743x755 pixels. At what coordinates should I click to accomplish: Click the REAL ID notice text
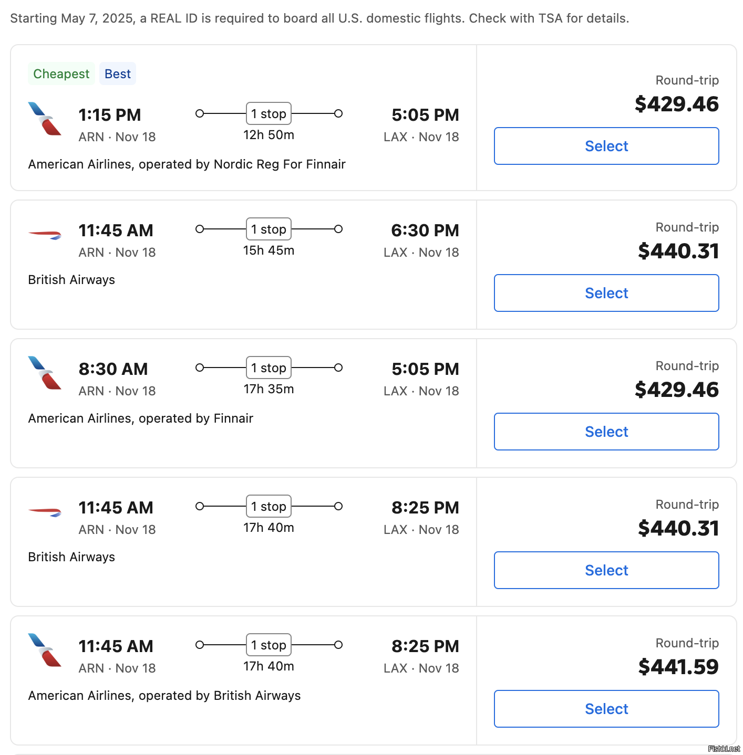pos(319,18)
